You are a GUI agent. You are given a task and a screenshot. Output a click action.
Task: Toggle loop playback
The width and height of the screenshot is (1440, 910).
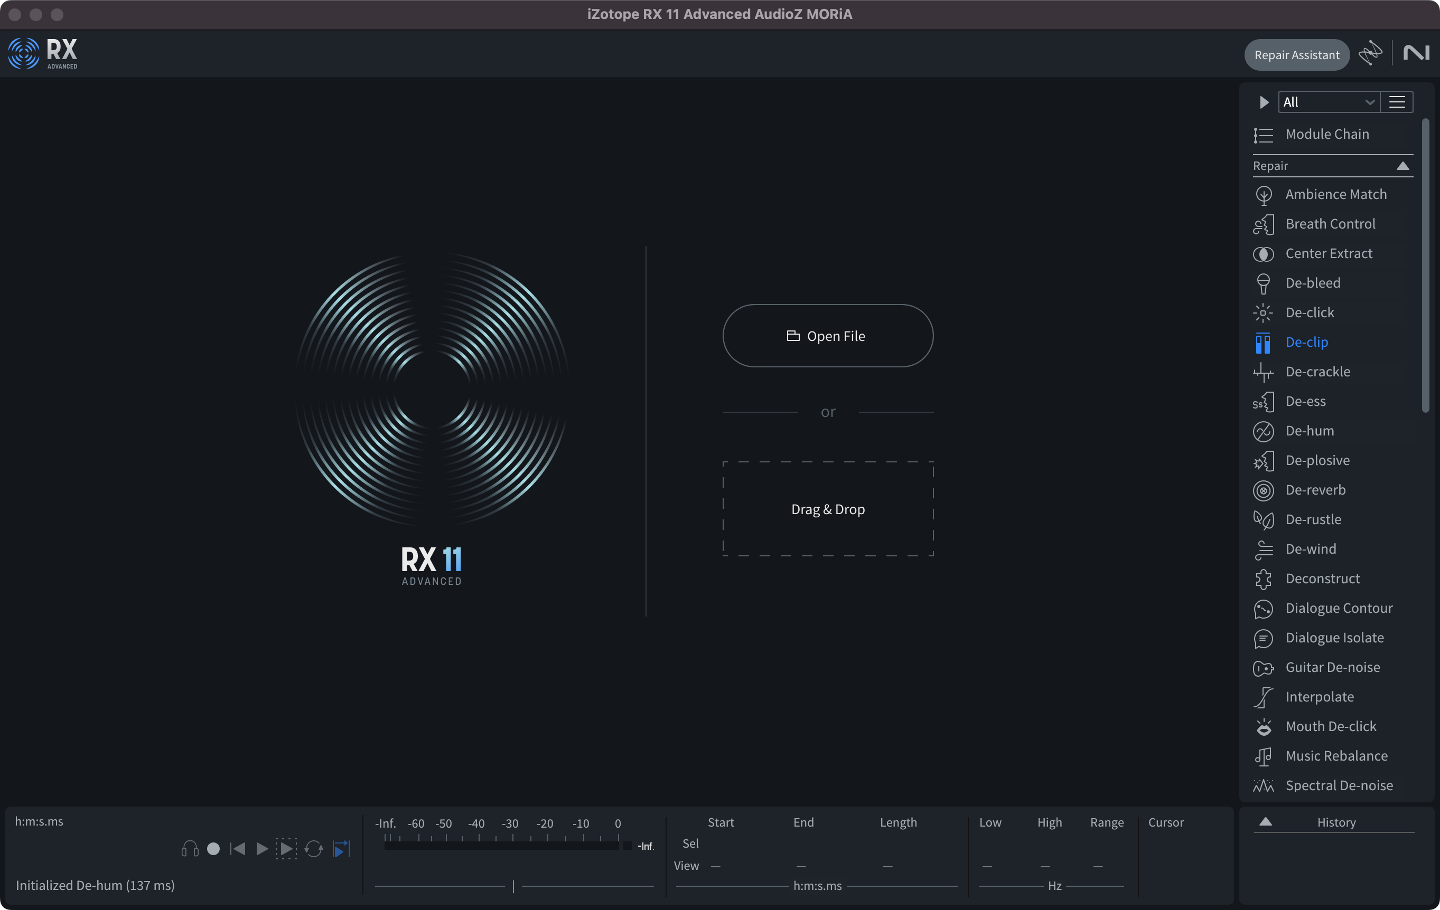click(x=313, y=849)
